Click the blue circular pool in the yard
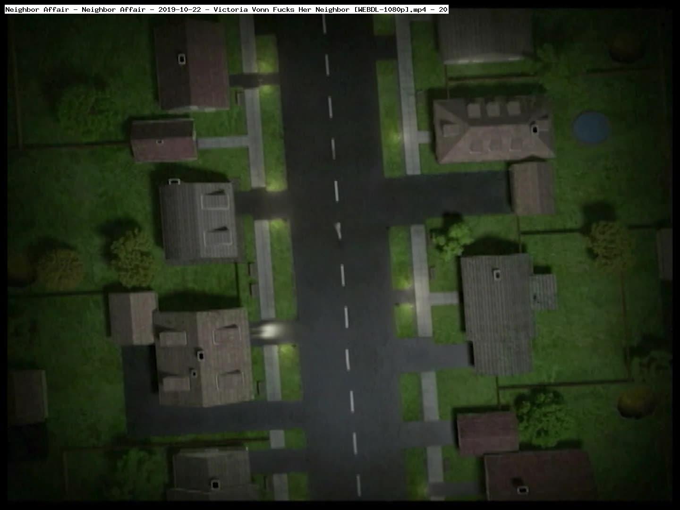680x510 pixels. [591, 127]
